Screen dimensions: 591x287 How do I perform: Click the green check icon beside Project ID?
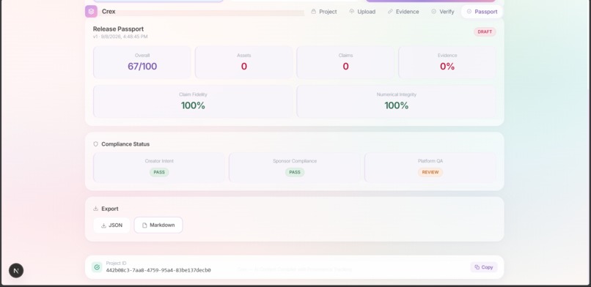[x=97, y=267]
